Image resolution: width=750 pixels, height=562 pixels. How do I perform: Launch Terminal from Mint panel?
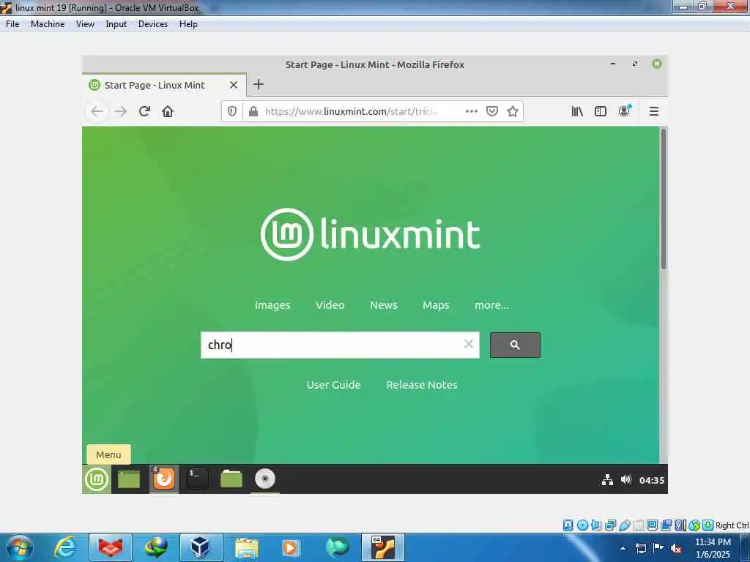click(x=197, y=479)
